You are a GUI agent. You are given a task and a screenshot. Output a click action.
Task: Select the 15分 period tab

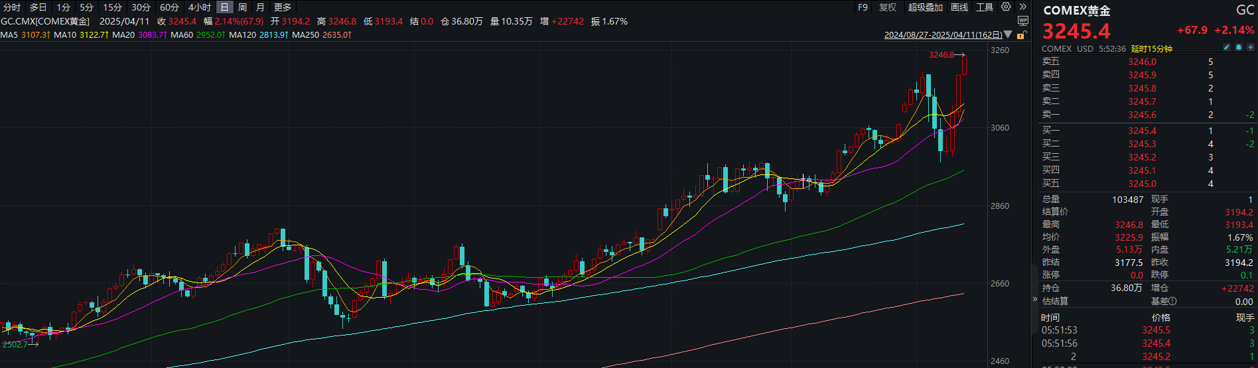click(112, 7)
